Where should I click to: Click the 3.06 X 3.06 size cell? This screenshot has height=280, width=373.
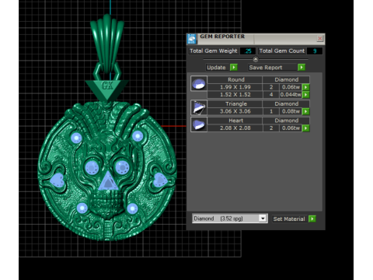pyautogui.click(x=235, y=111)
